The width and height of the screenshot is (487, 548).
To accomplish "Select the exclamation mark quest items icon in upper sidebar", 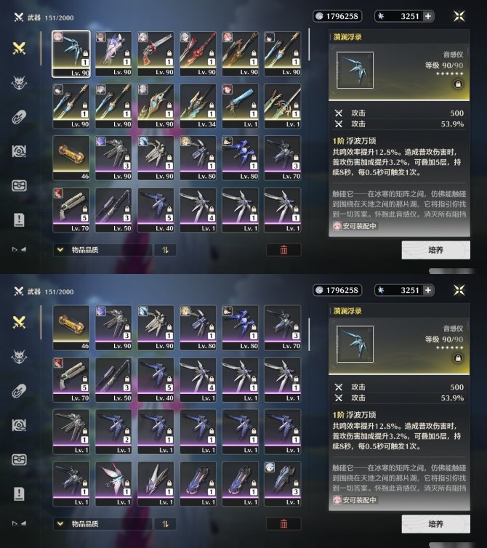I will tap(19, 219).
